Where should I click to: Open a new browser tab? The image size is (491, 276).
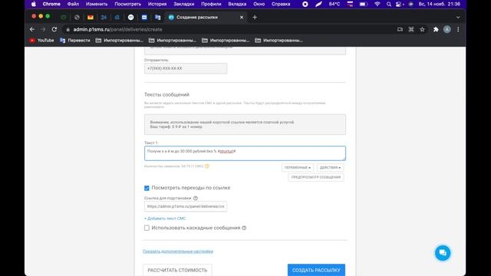click(255, 18)
